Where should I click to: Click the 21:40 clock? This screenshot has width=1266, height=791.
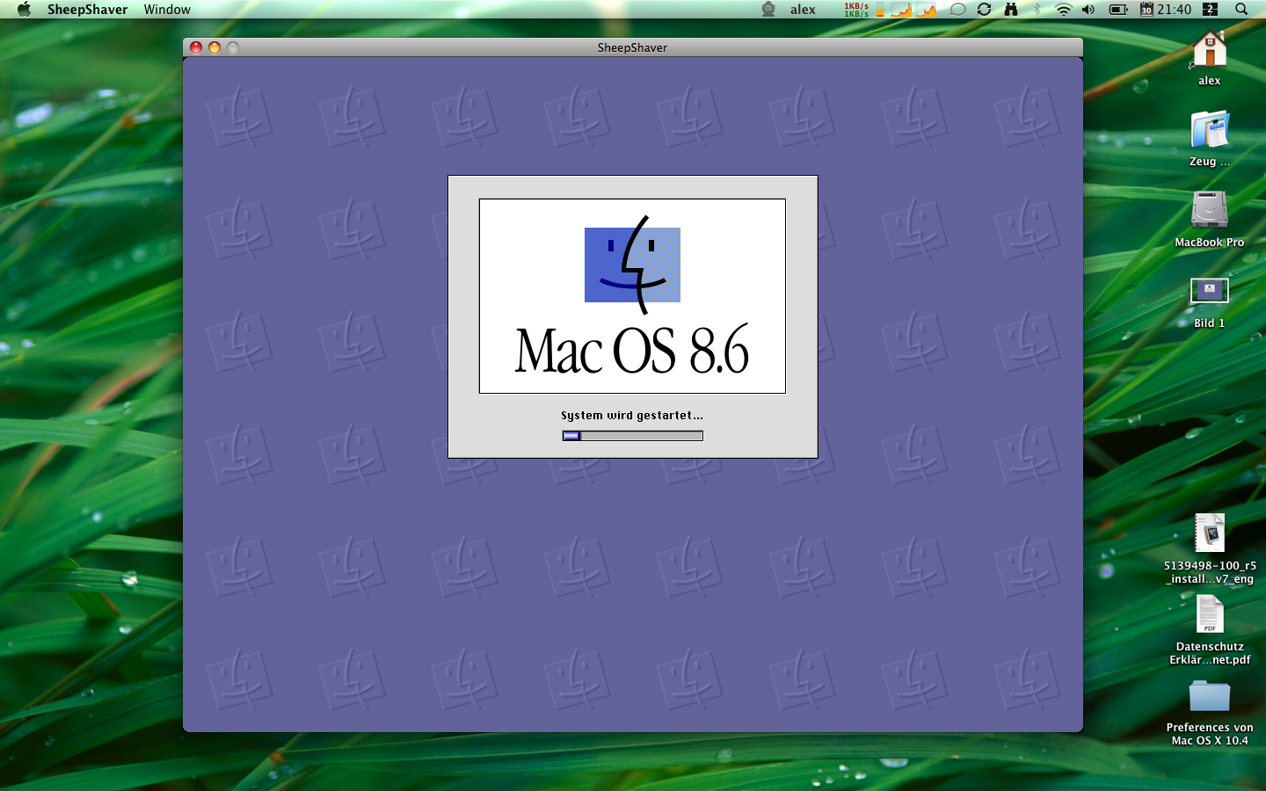pos(1175,10)
